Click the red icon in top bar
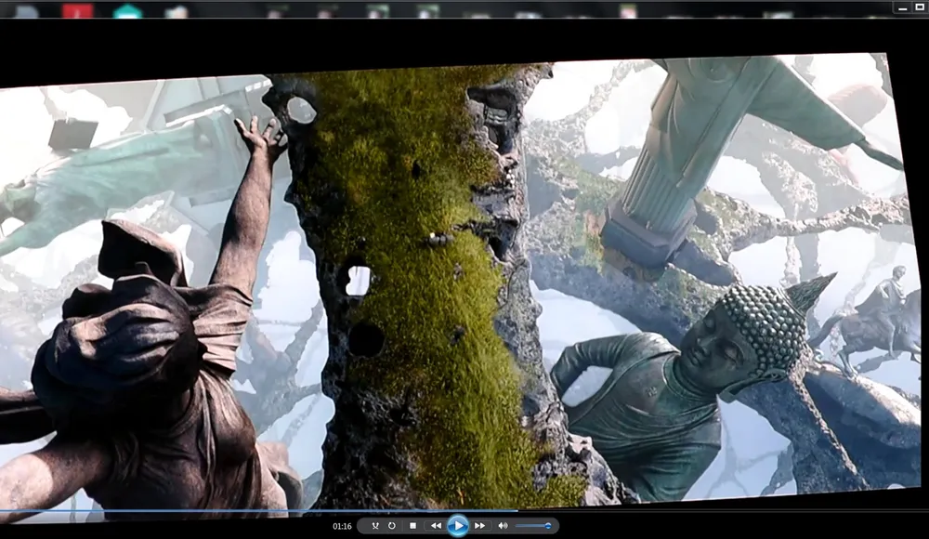This screenshot has width=929, height=539. (78, 11)
